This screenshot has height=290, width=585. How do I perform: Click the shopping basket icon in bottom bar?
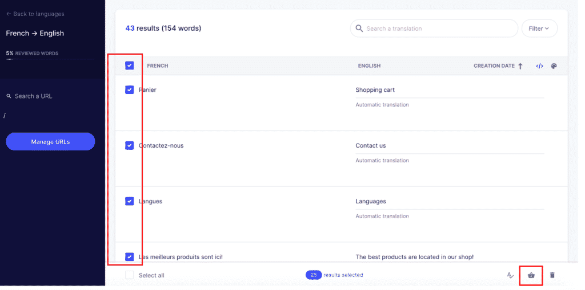pos(531,275)
